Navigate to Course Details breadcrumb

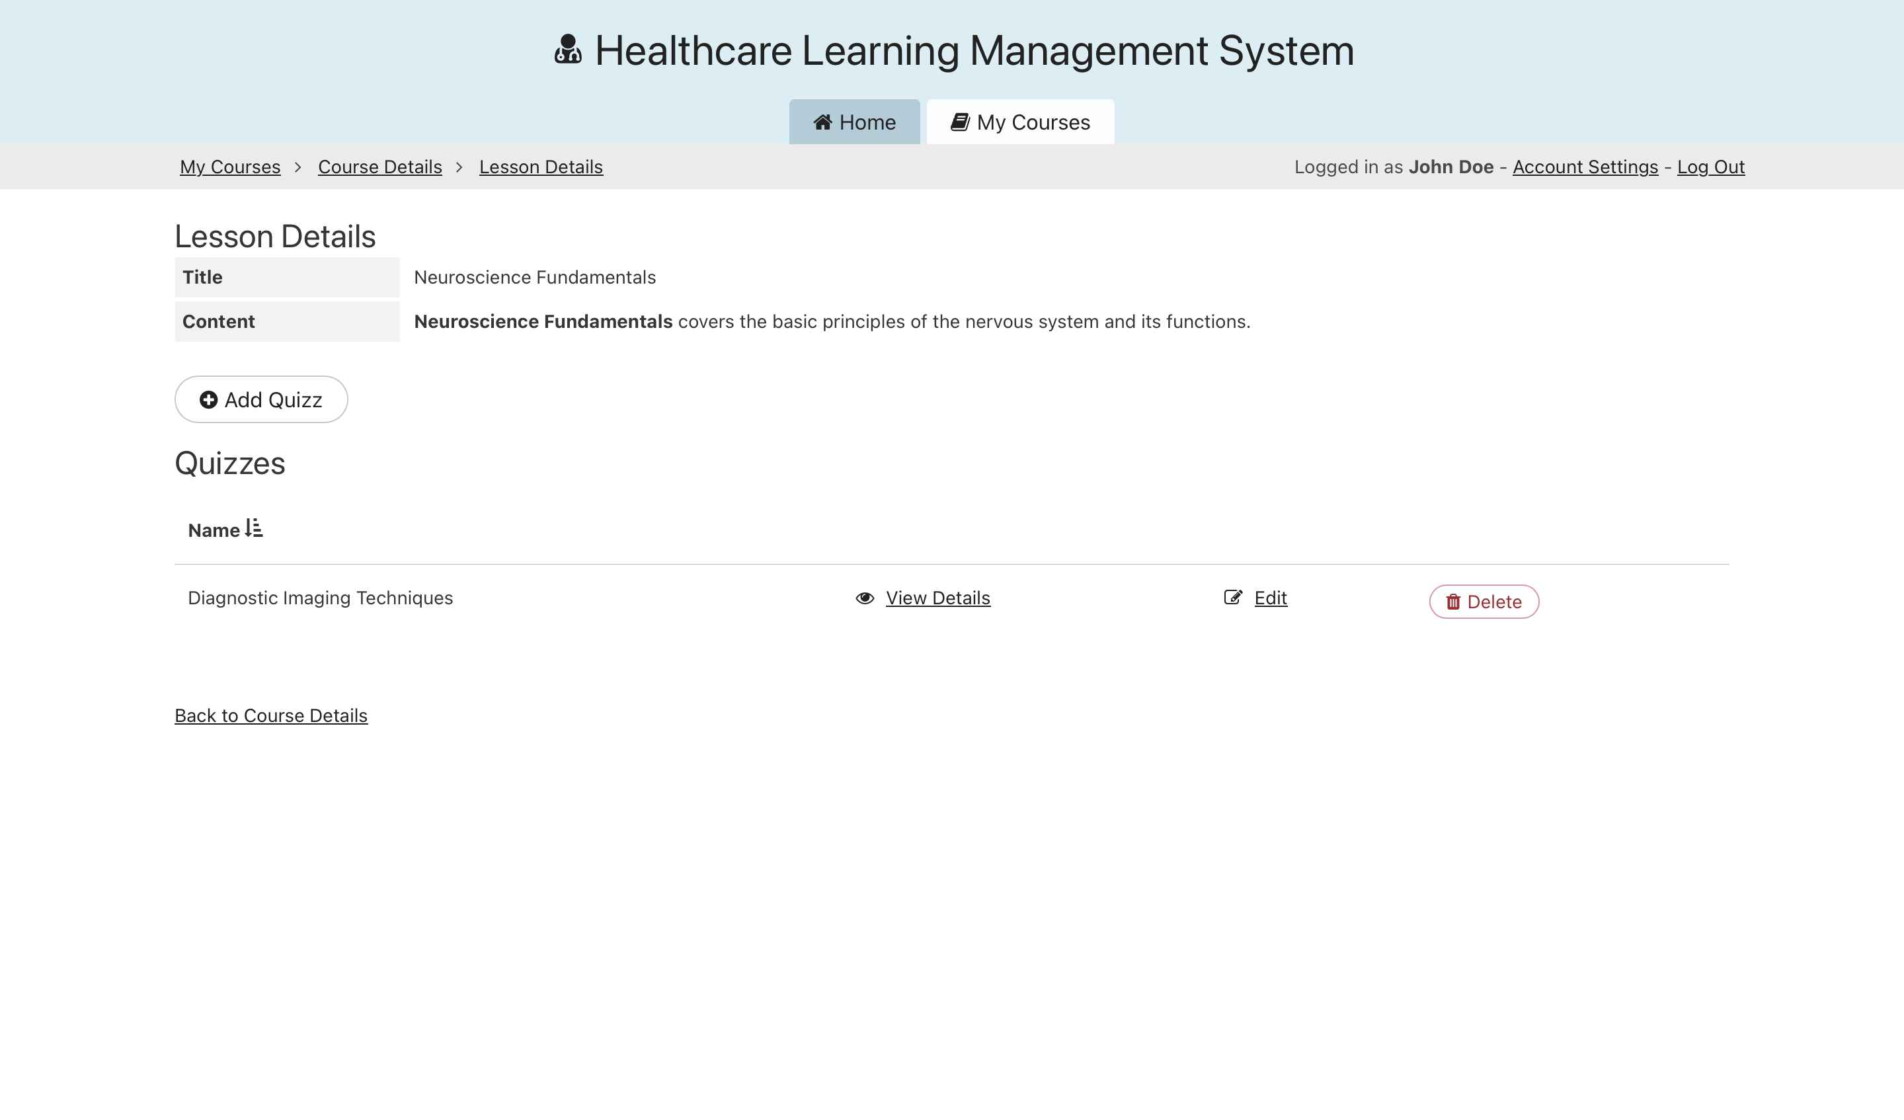click(379, 167)
